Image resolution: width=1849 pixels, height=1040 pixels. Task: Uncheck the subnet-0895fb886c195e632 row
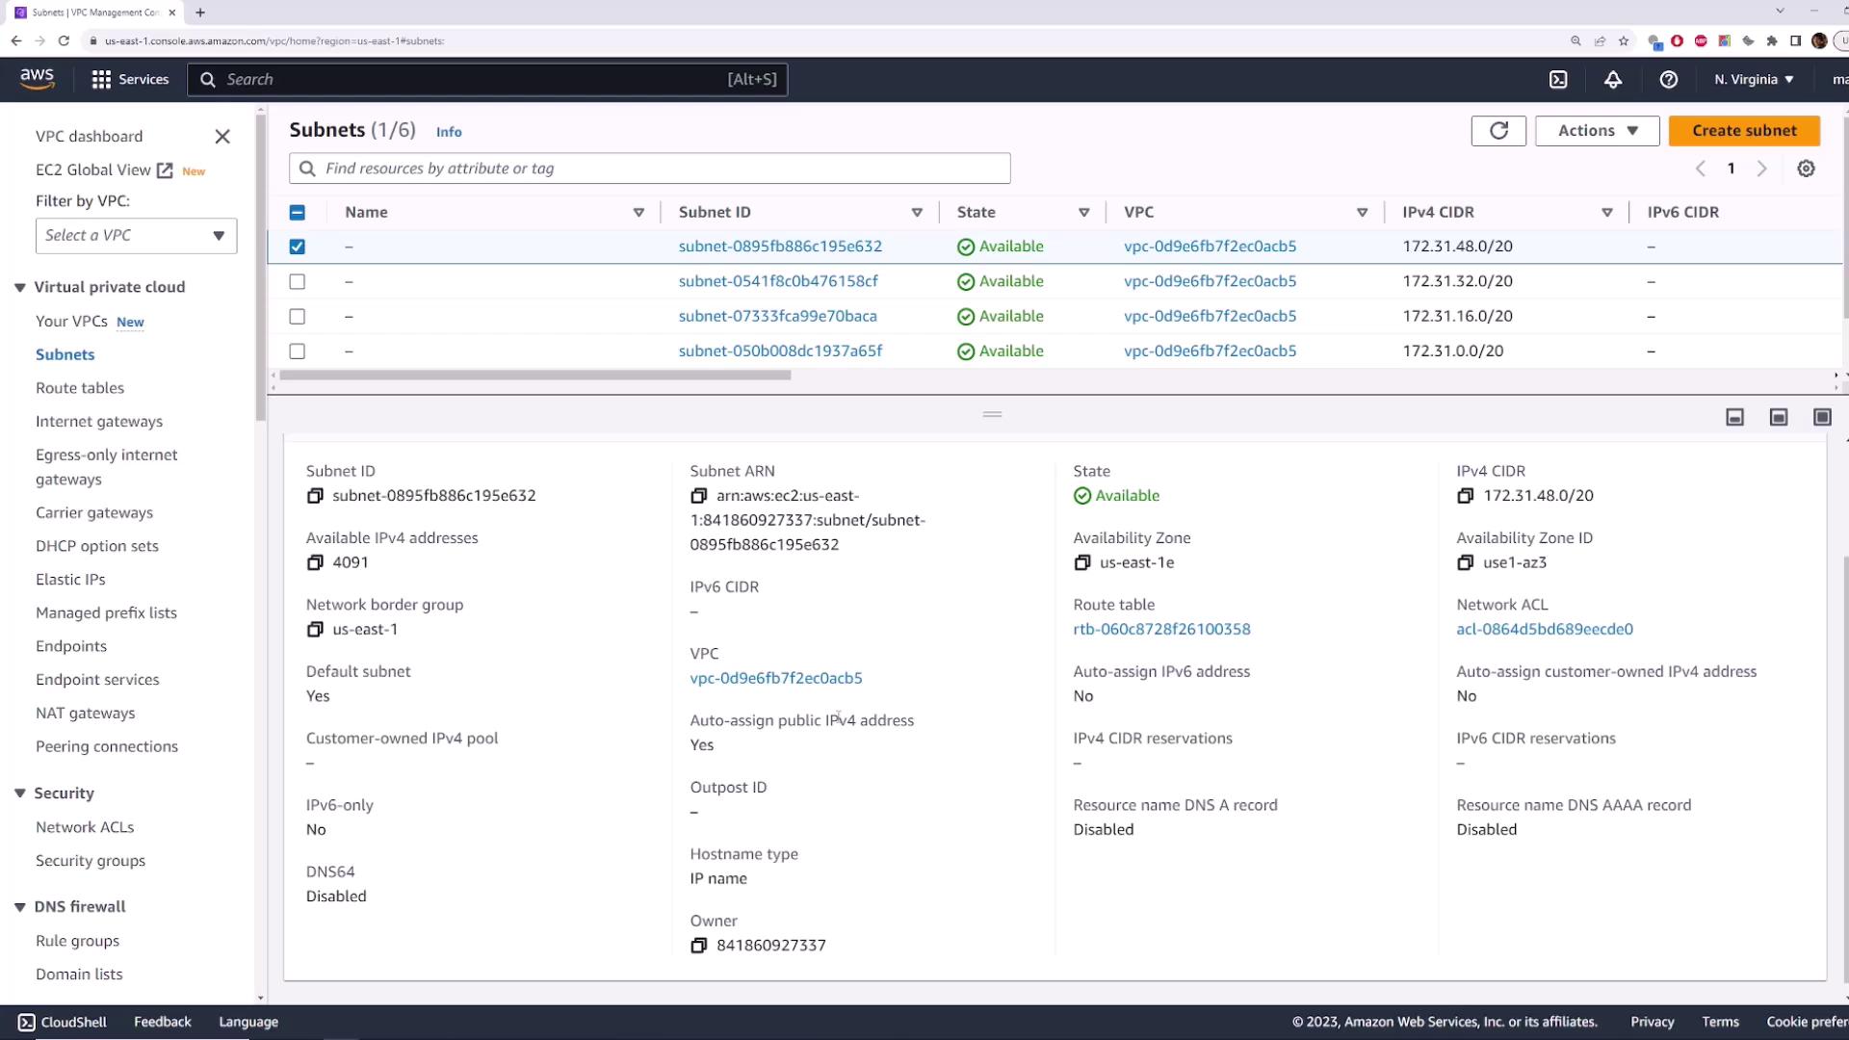click(x=298, y=247)
